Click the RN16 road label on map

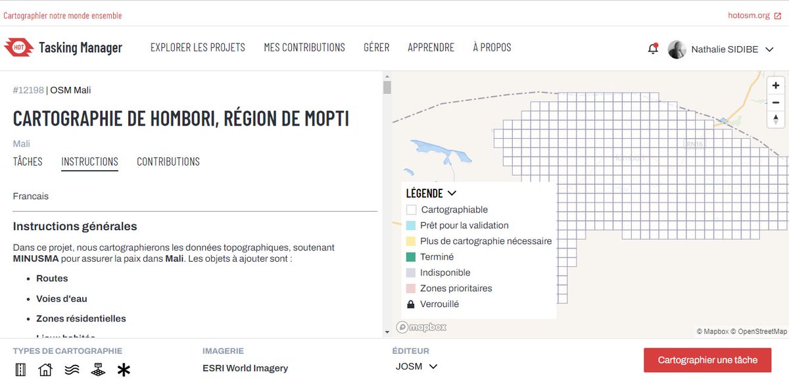[x=694, y=143]
